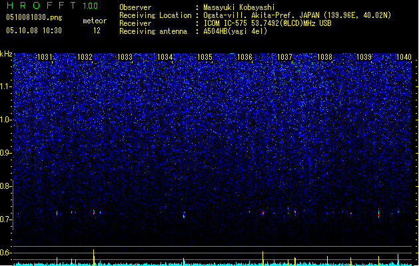Click the Receiving antenna label
419x266 pixels.
[153, 31]
